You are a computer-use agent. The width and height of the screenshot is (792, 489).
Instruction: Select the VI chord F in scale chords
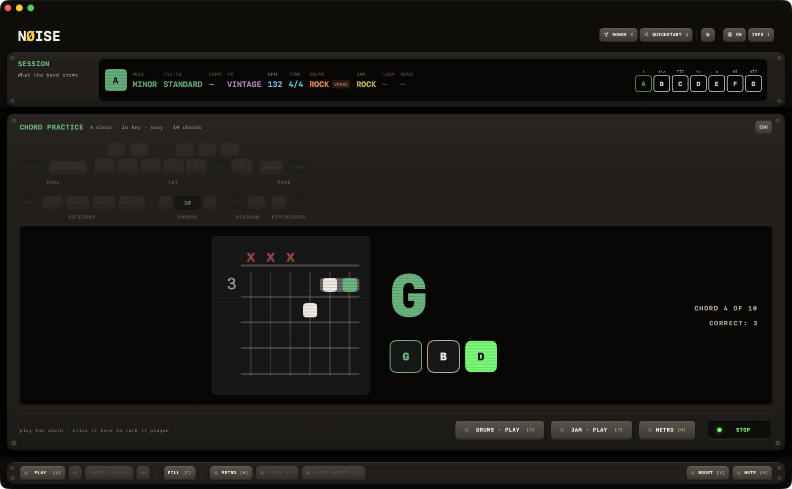click(735, 84)
